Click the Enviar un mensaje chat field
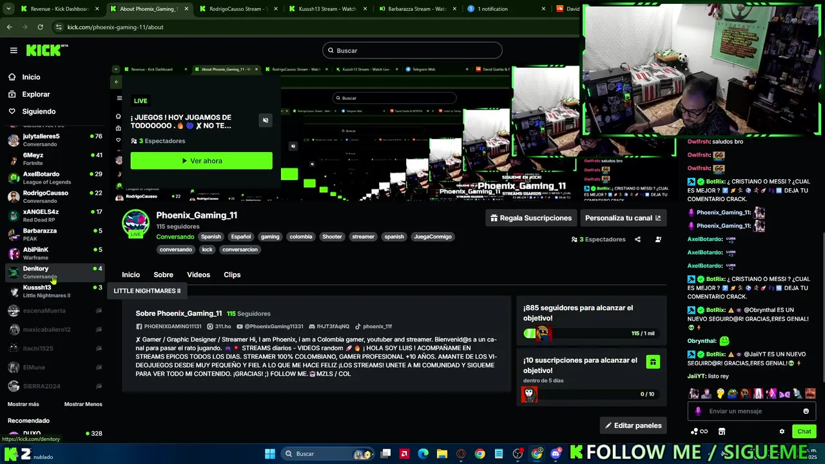Image resolution: width=825 pixels, height=464 pixels. pos(751,411)
